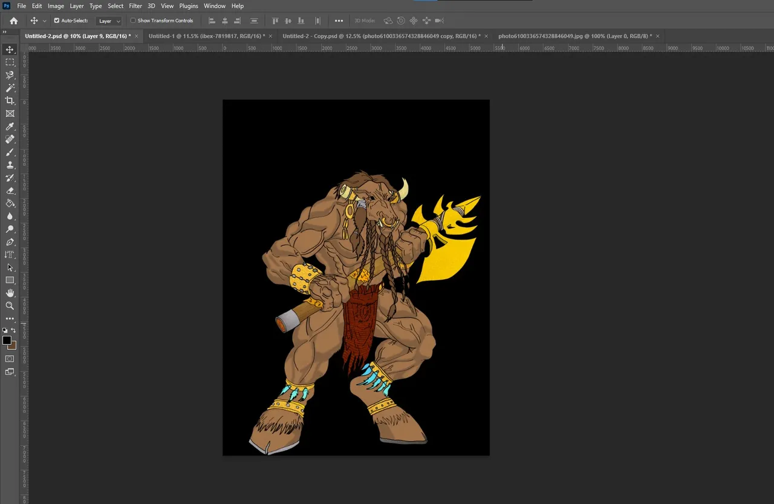Toggle the Auto-Select checkbox
The image size is (774, 504).
[57, 21]
